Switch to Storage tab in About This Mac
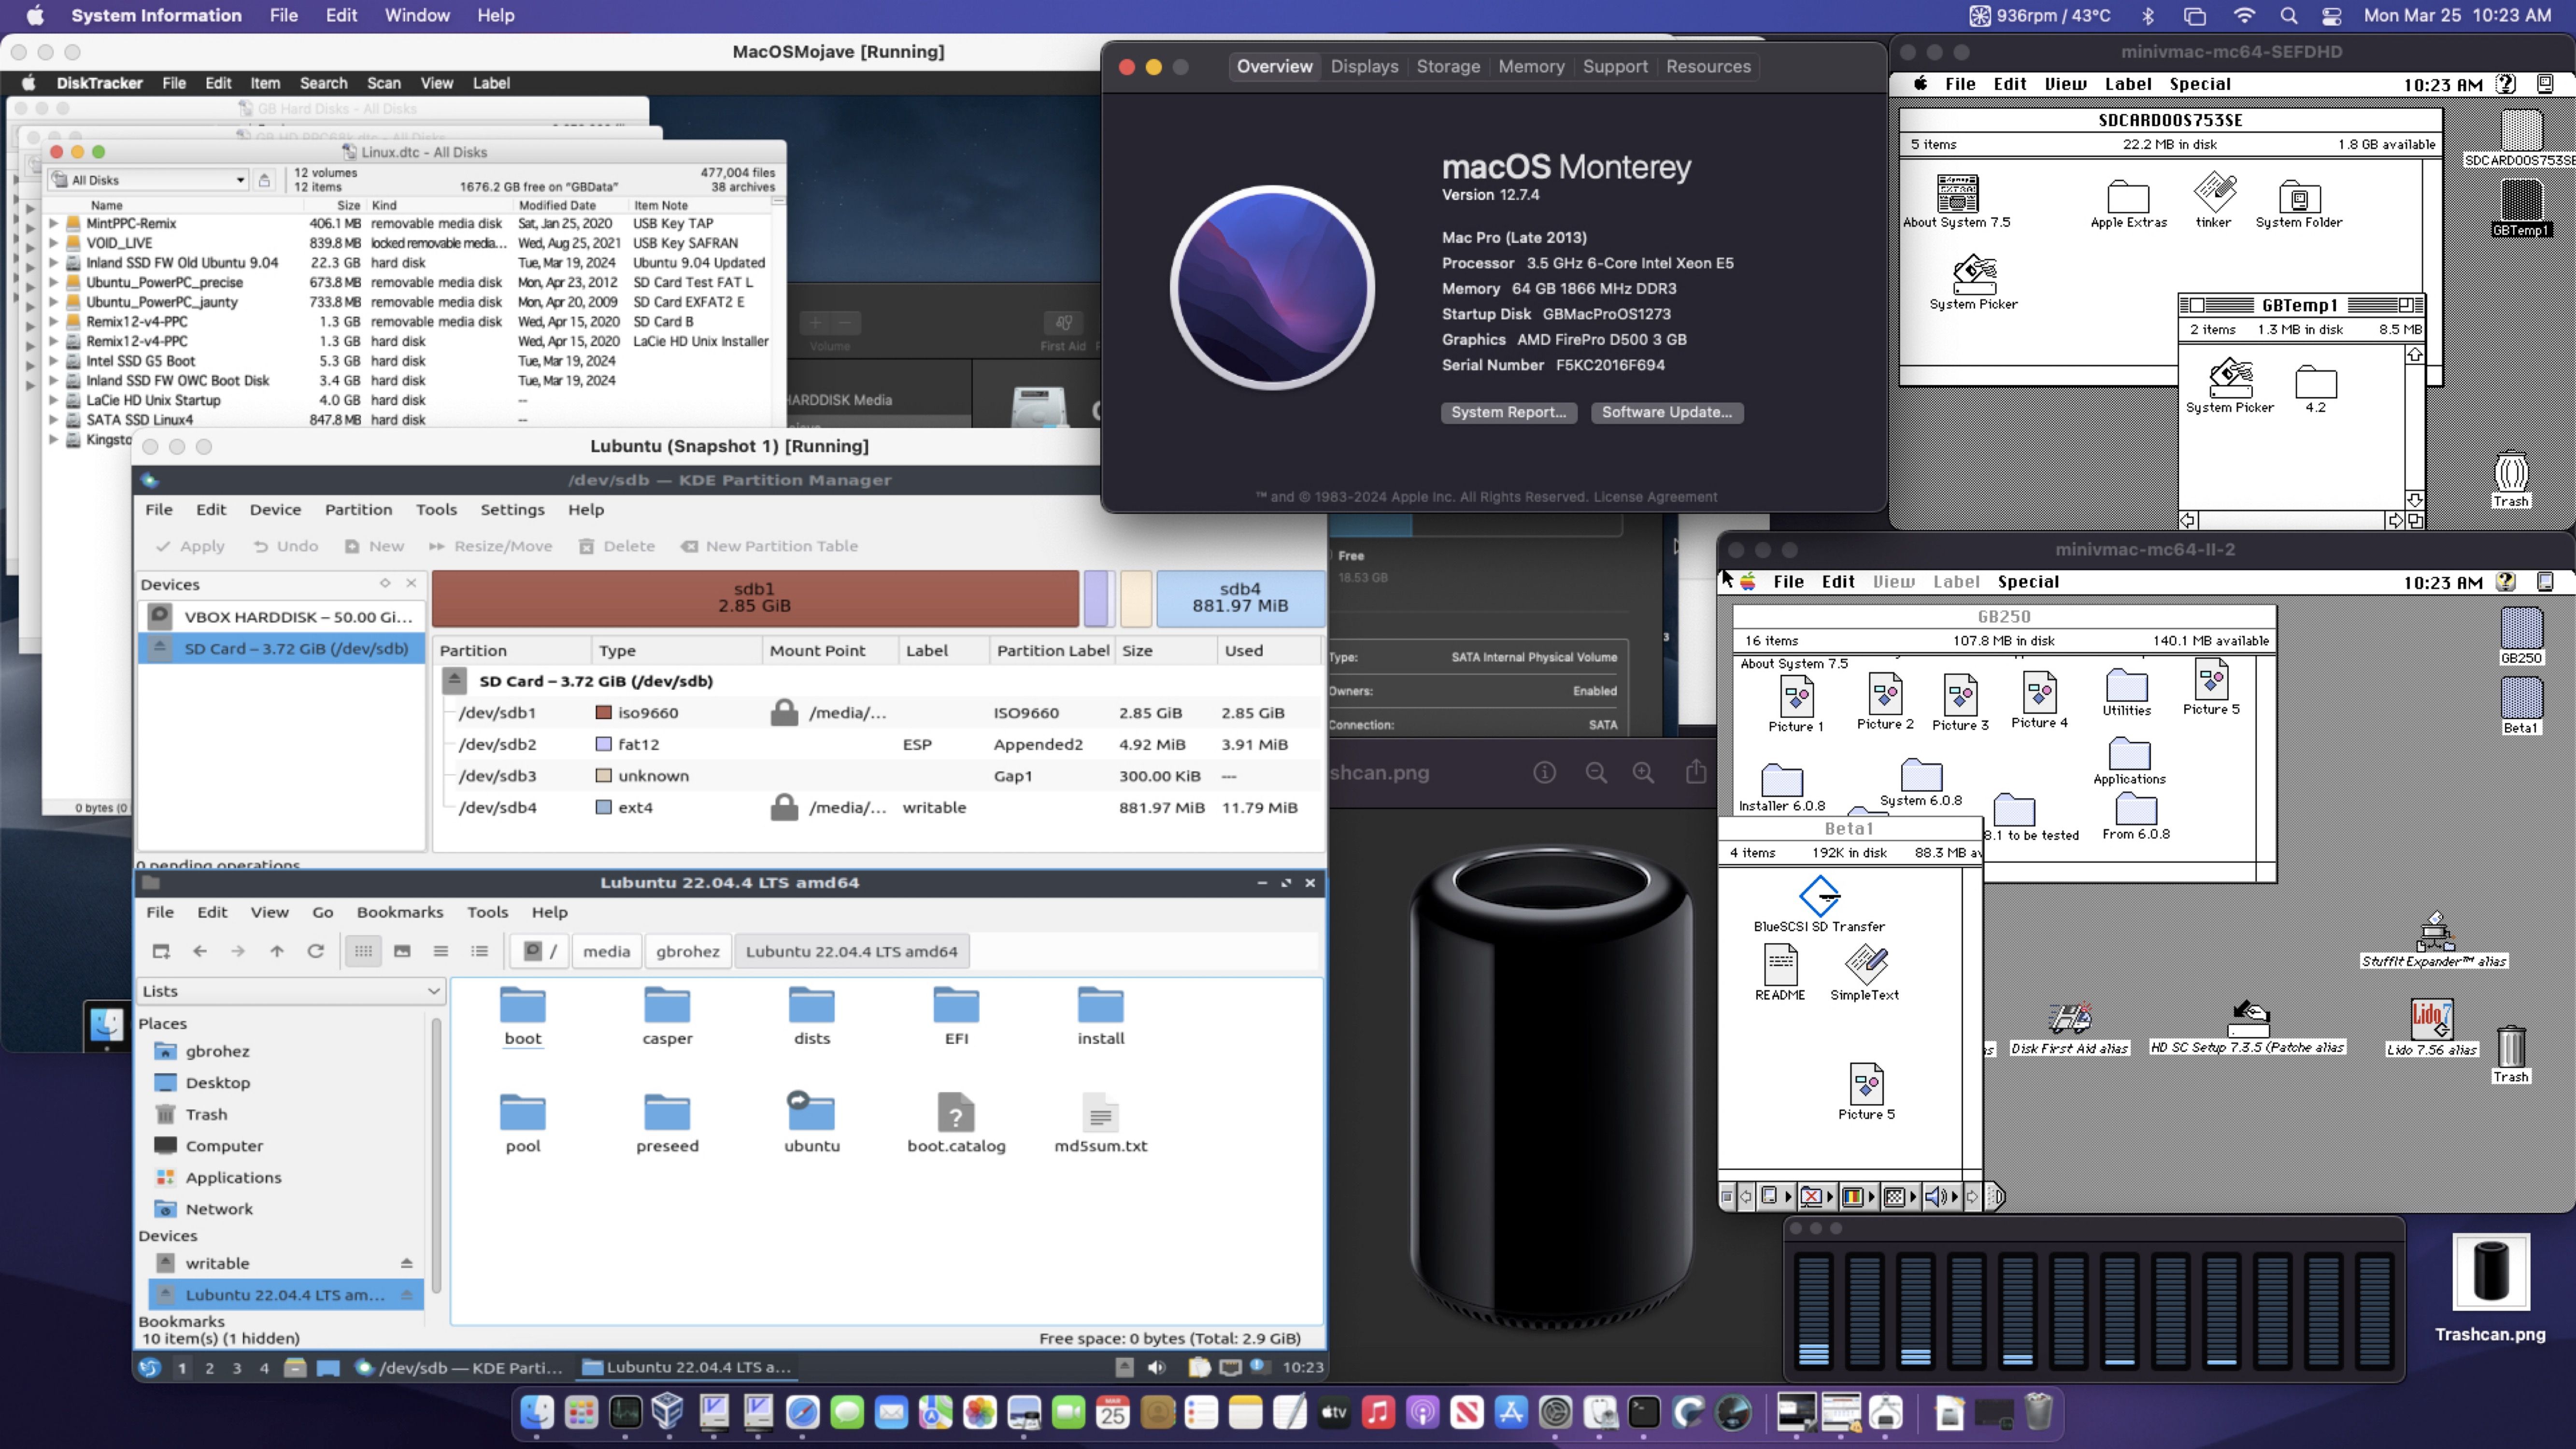This screenshot has width=2576, height=1449. click(1448, 66)
